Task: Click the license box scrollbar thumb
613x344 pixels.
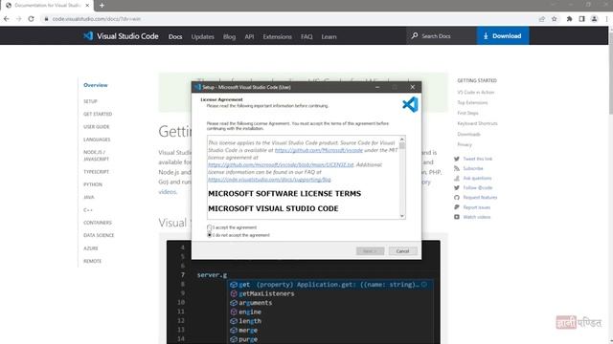Action: pos(402,146)
